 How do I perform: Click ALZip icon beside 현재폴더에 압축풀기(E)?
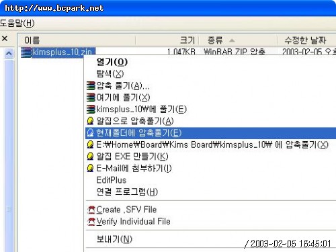pos(90,133)
